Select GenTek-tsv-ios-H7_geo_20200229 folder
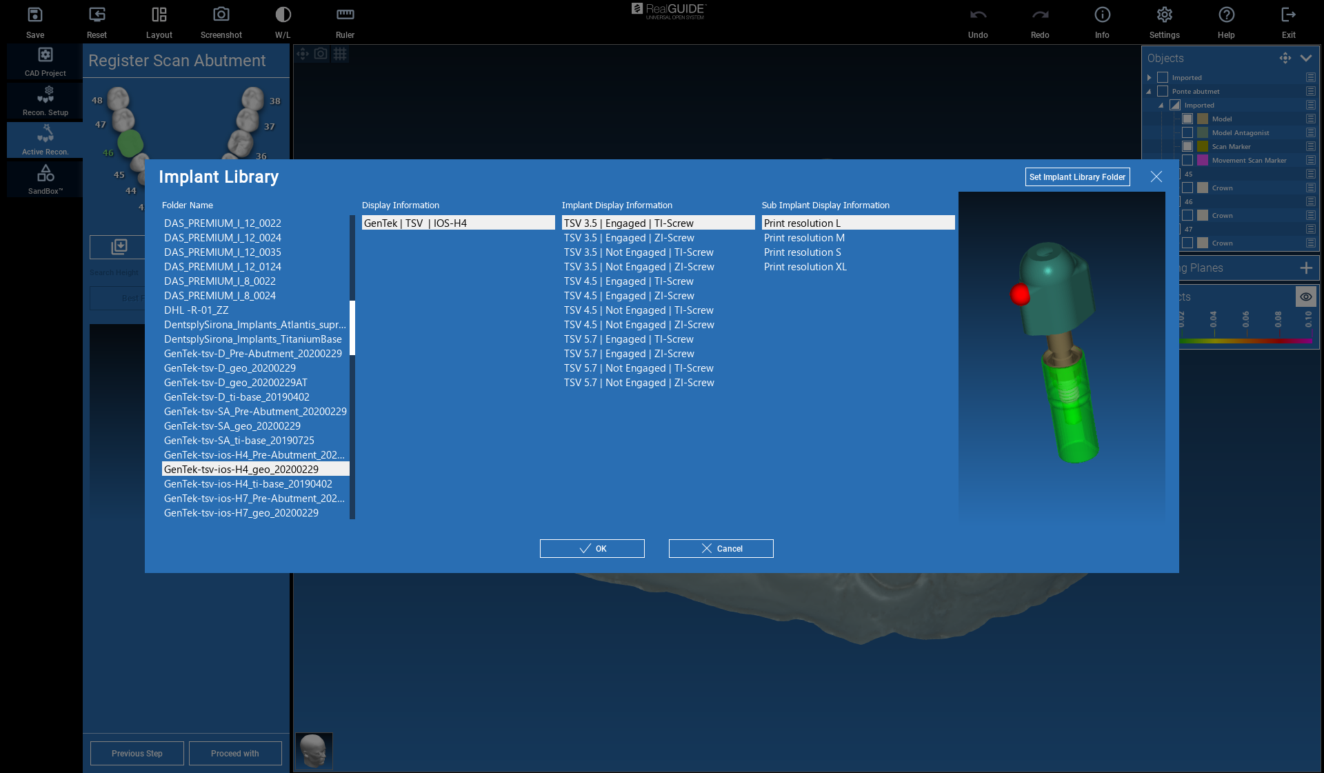 pyautogui.click(x=241, y=512)
